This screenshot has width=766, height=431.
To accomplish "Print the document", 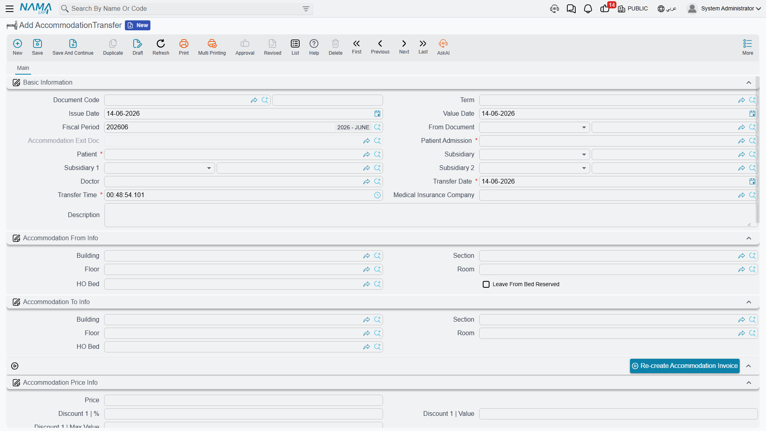I will pos(184,47).
